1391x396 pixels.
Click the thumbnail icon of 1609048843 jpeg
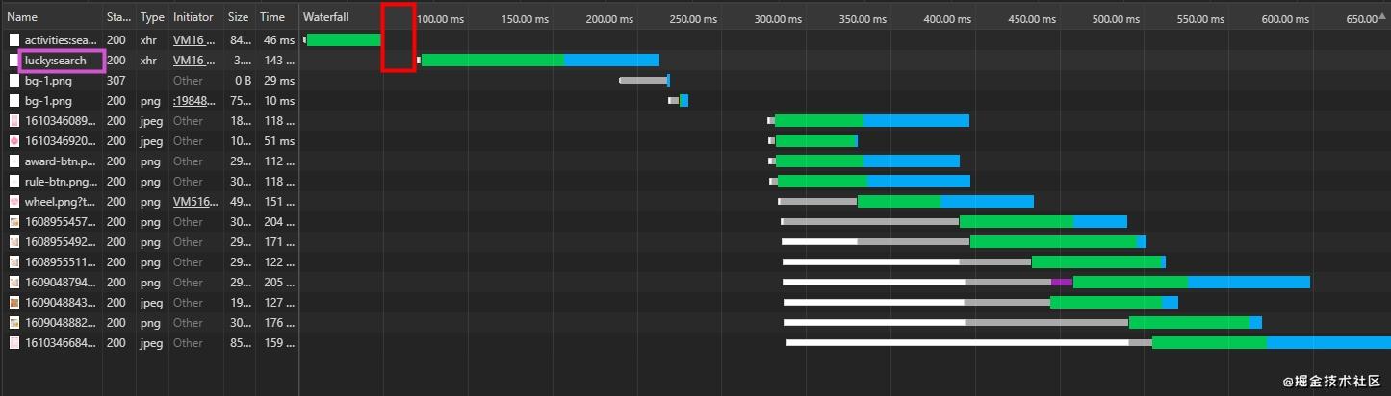coord(14,303)
